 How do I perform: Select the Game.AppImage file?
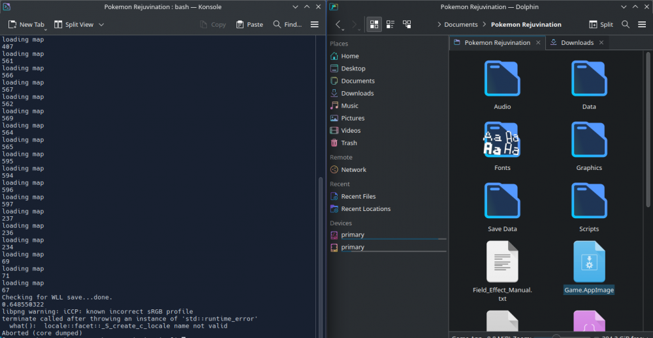589,268
